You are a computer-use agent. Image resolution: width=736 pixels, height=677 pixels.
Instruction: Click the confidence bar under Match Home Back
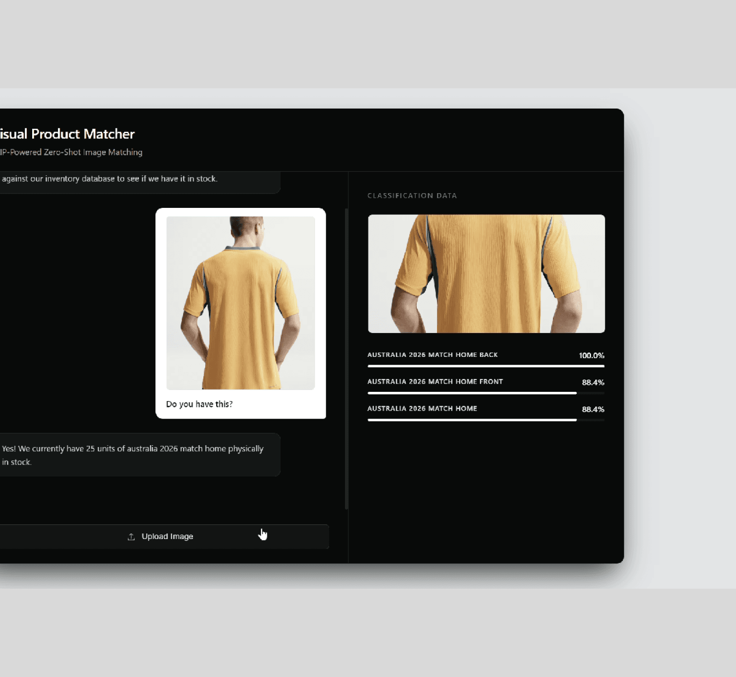pyautogui.click(x=486, y=366)
